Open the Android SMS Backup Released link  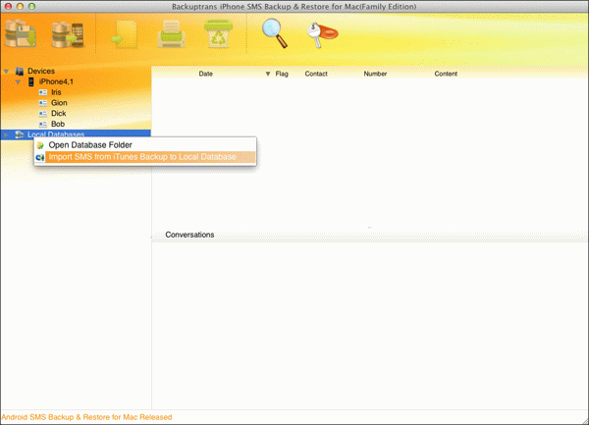[x=86, y=417]
